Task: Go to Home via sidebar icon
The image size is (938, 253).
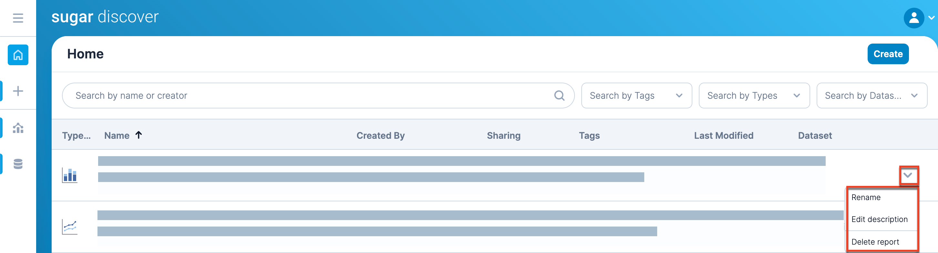Action: pyautogui.click(x=18, y=55)
